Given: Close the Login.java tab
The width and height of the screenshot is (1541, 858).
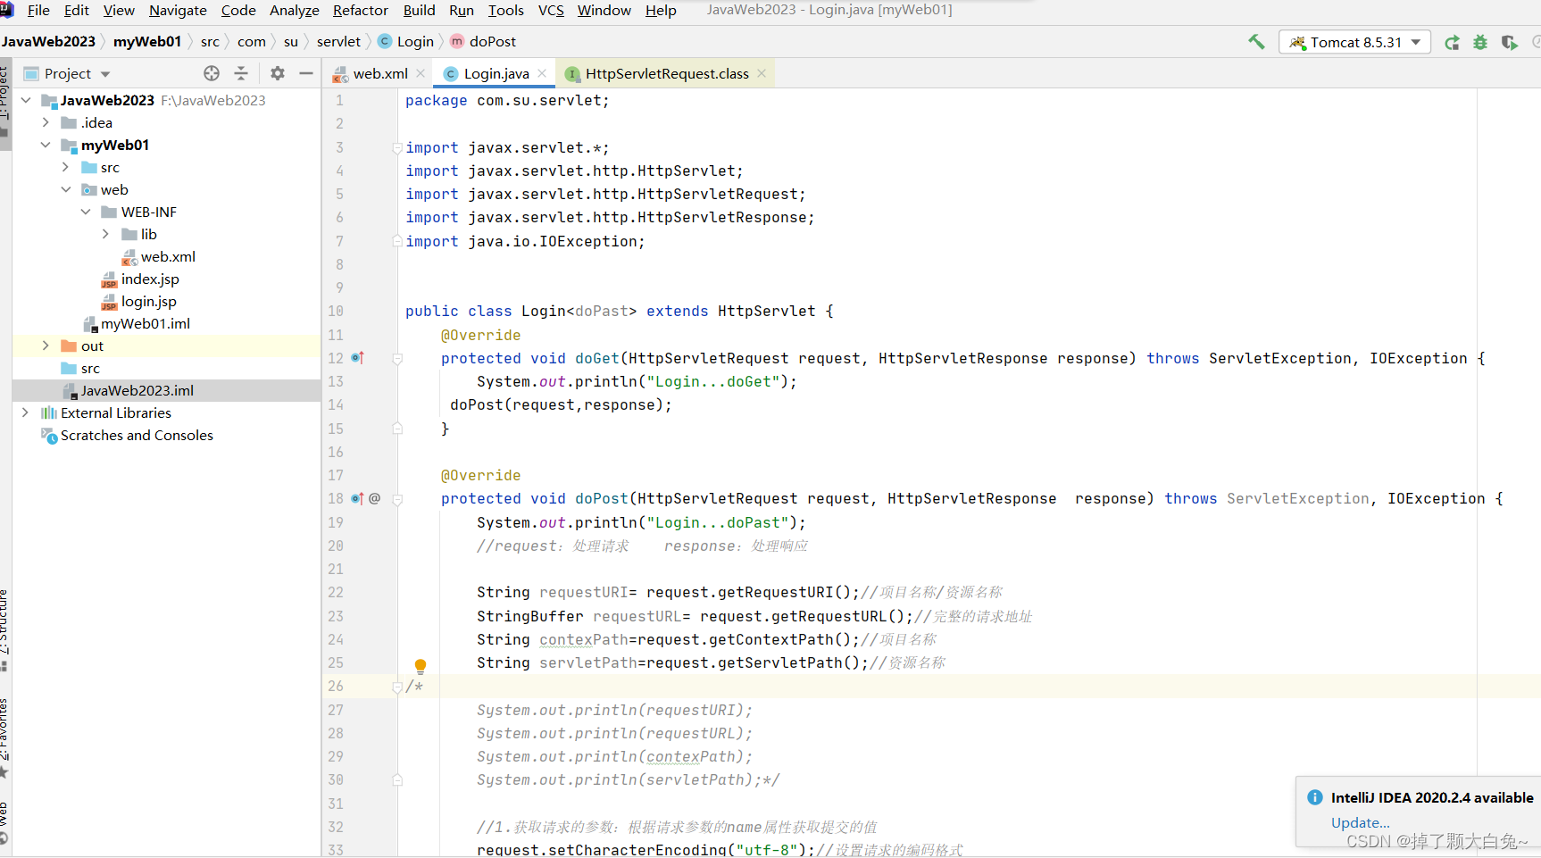Looking at the screenshot, I should pyautogui.click(x=542, y=73).
